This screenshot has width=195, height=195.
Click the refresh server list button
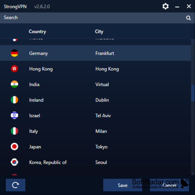tap(15, 185)
